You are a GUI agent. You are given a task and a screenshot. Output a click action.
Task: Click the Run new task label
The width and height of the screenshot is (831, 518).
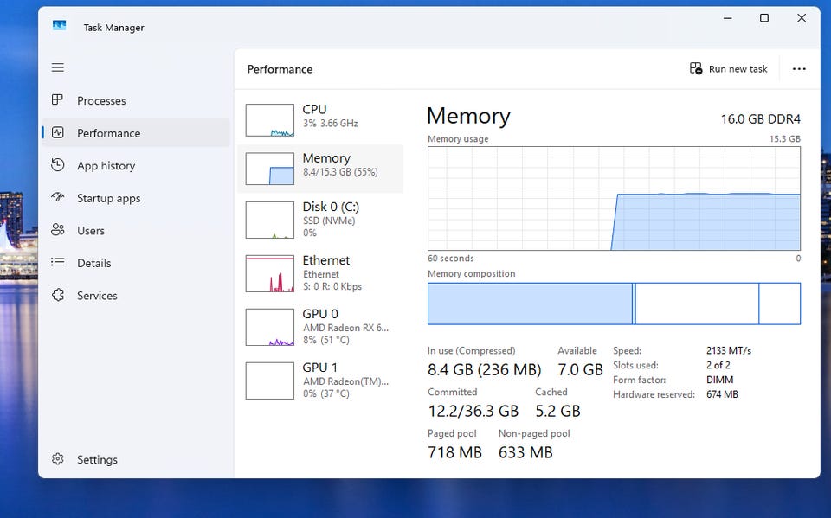tap(738, 69)
